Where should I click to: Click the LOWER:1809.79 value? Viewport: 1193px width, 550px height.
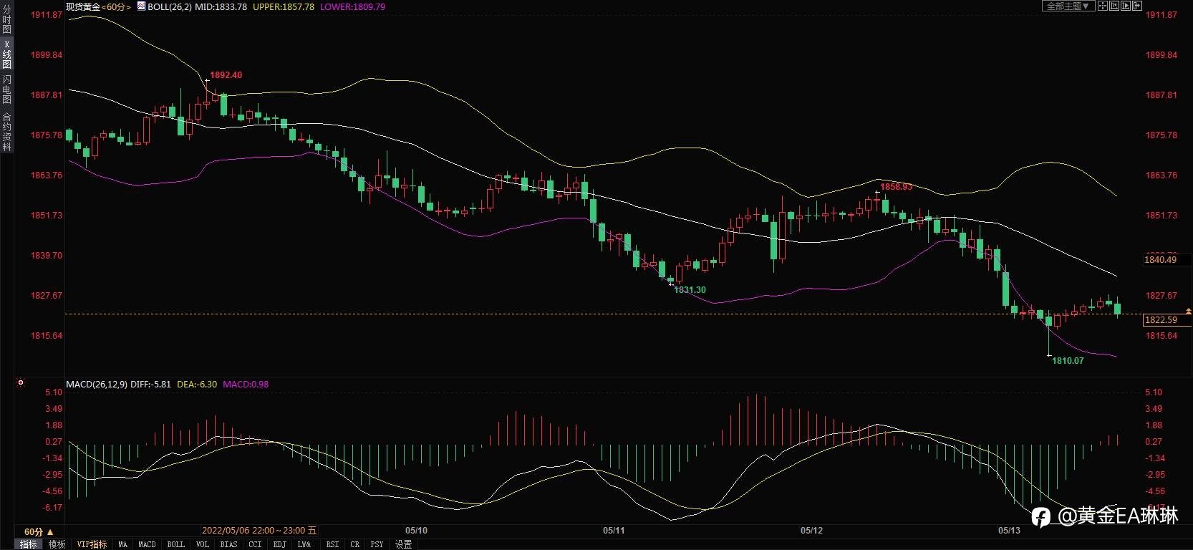pyautogui.click(x=352, y=6)
